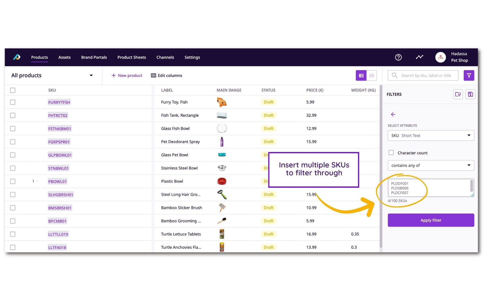This screenshot has height=304, width=486.
Task: Enable the Character count checkbox
Action: (391, 153)
